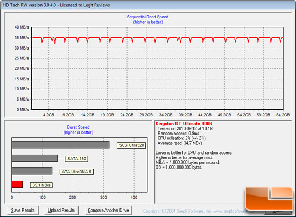Click the 34.2GB axis label
Screen dimensions: 296x217
point(166,115)
